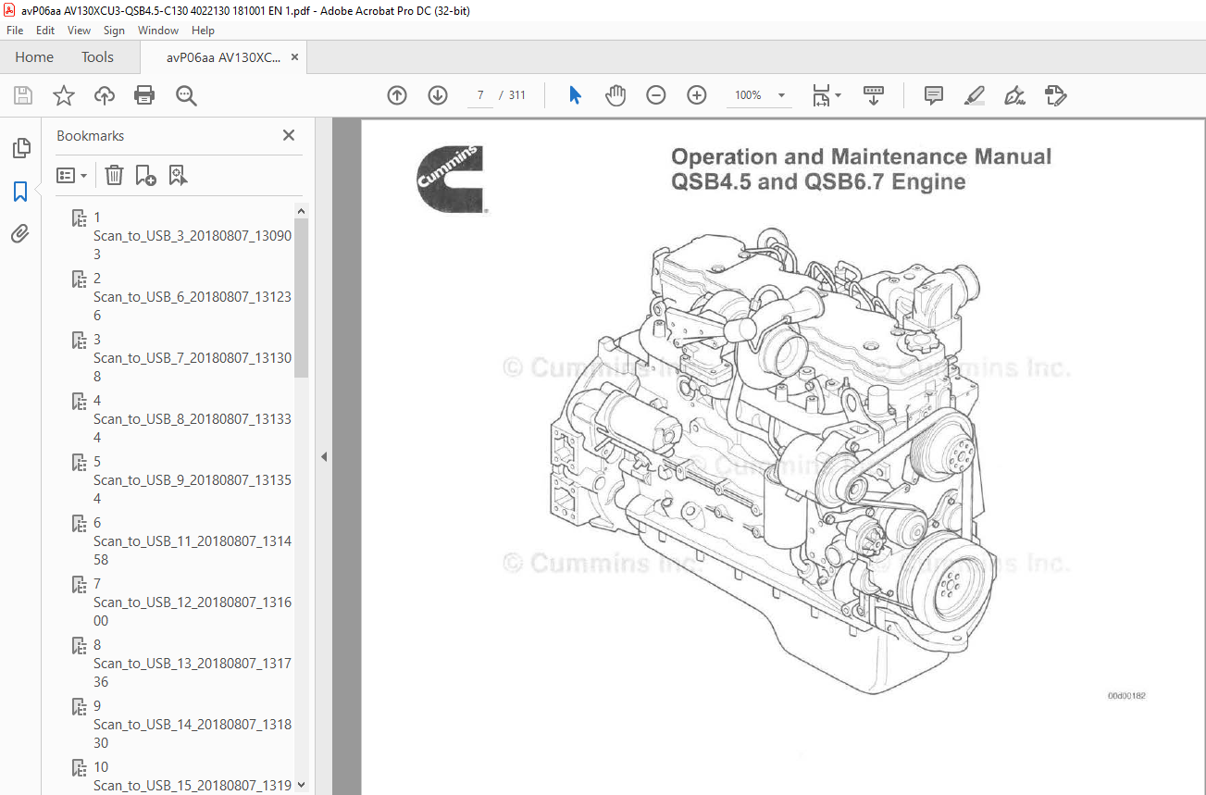Add document to starred favorites
Screen dimensions: 1206x795
click(x=64, y=95)
